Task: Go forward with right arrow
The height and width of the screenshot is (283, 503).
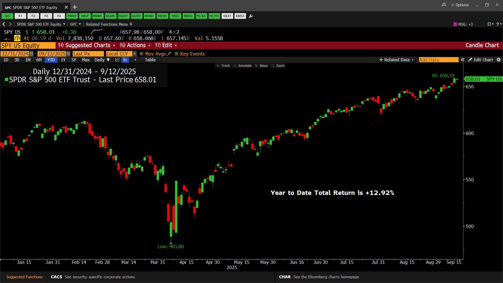Action: 10,24
